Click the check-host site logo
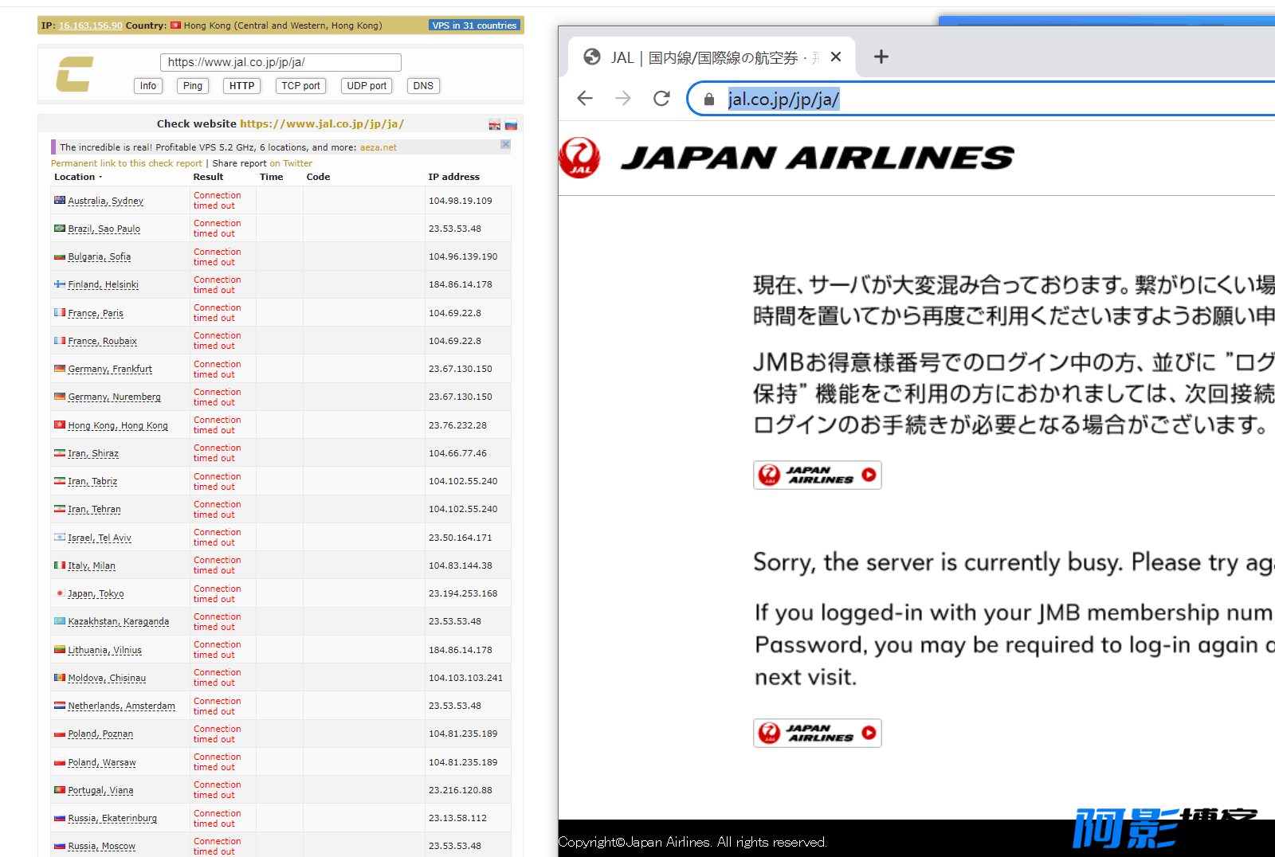The width and height of the screenshot is (1275, 857). pyautogui.click(x=75, y=74)
